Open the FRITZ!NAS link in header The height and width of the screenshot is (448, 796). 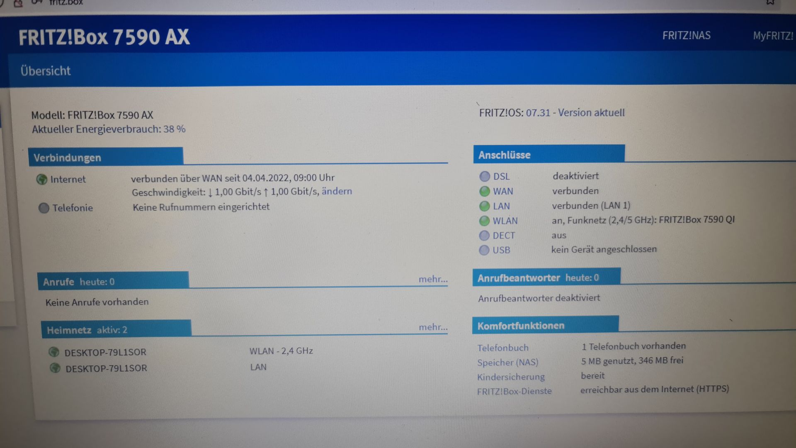tap(686, 36)
